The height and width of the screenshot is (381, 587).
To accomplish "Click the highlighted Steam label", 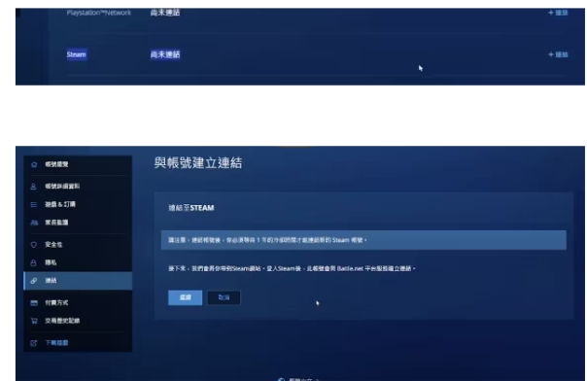I will [x=77, y=54].
